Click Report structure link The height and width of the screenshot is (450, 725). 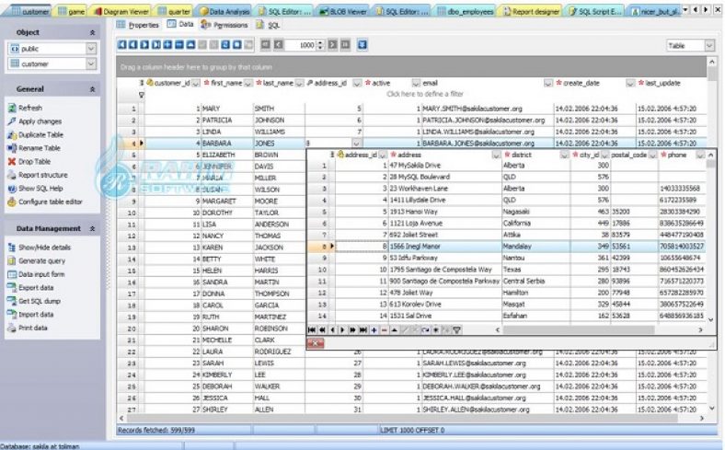[43, 175]
